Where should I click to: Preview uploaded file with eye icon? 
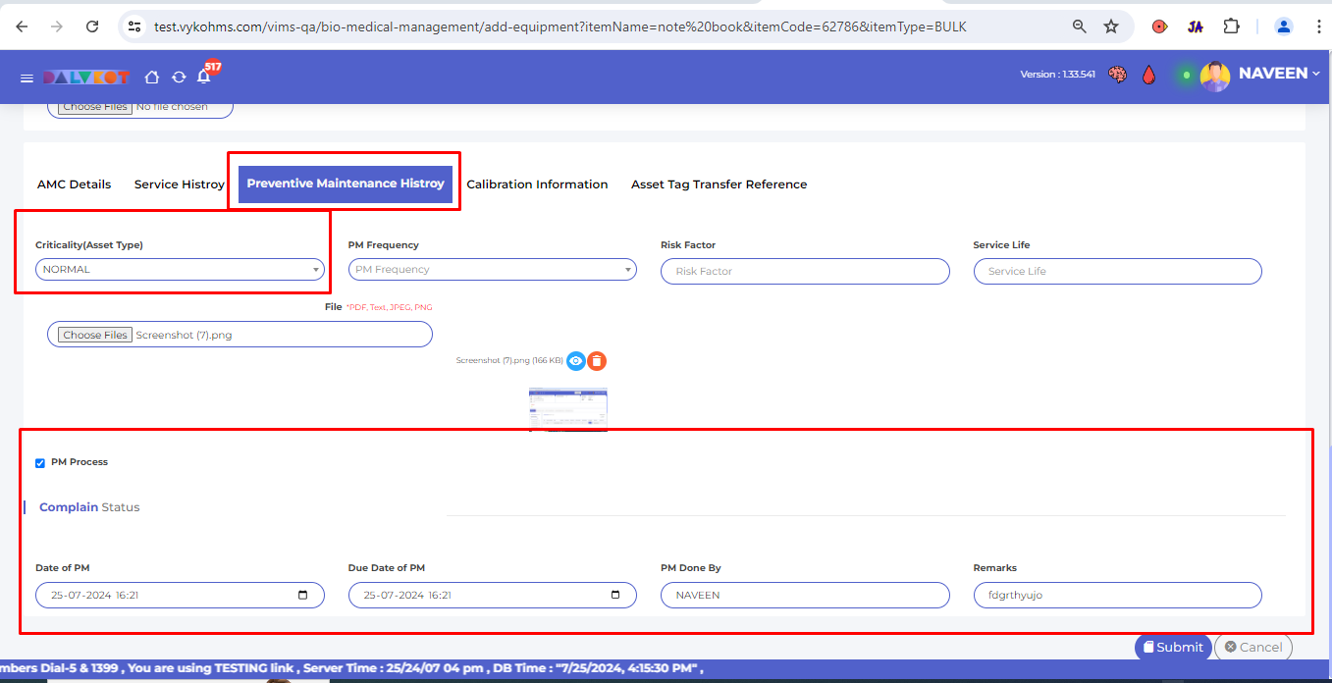[575, 361]
